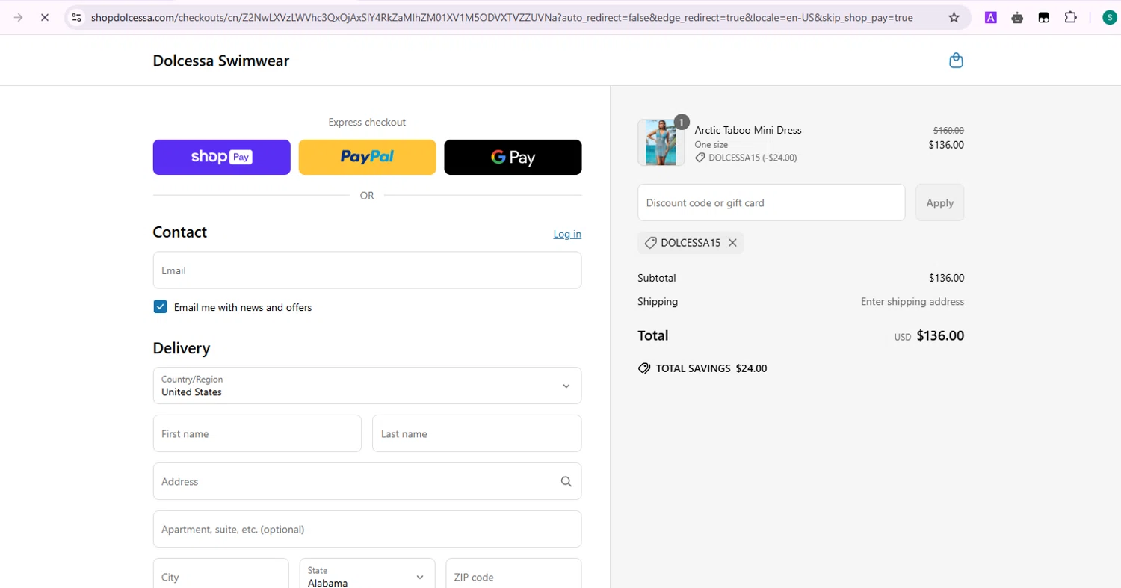The height and width of the screenshot is (588, 1121).
Task: Open the Country/Region dropdown
Action: coord(367,386)
